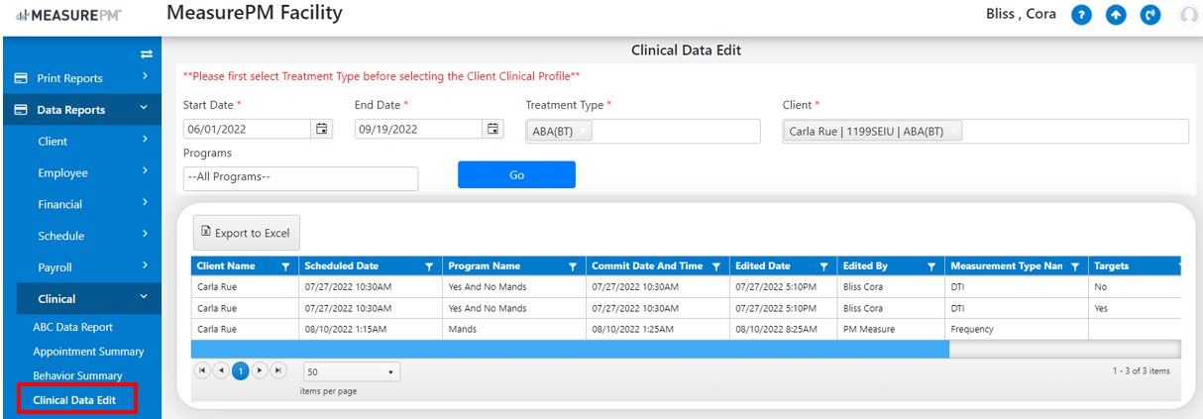Viewport: 1203px width, 419px height.
Task: Open Behavior Summary report
Action: coord(77,376)
